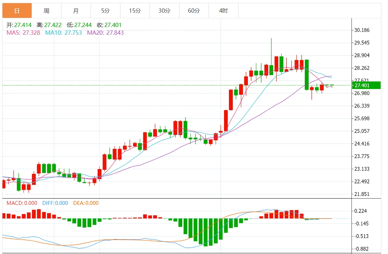Open the 月 (monthly) chart tab
This screenshot has width=388, height=254.
(x=76, y=11)
